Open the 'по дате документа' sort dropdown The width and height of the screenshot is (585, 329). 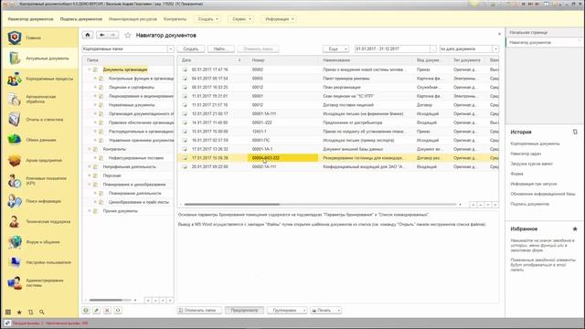(495, 48)
